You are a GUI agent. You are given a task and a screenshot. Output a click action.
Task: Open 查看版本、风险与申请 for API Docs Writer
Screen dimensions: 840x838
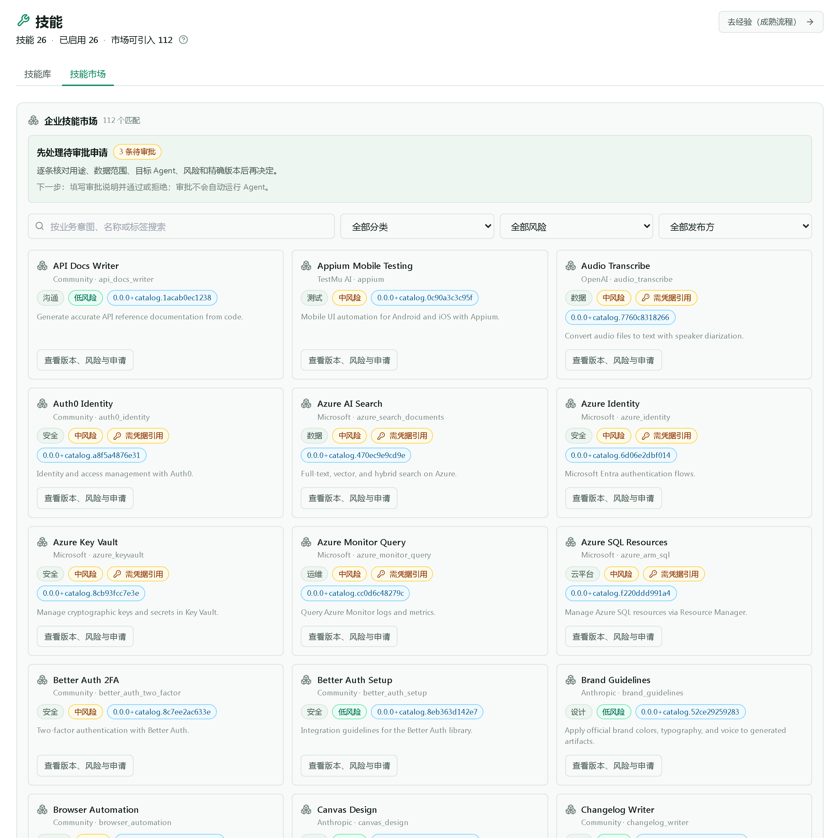pyautogui.click(x=85, y=360)
